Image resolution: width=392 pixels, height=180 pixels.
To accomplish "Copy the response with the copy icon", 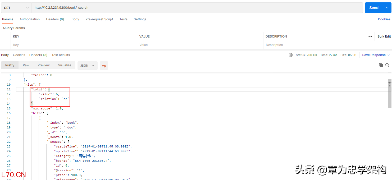I will (381, 65).
